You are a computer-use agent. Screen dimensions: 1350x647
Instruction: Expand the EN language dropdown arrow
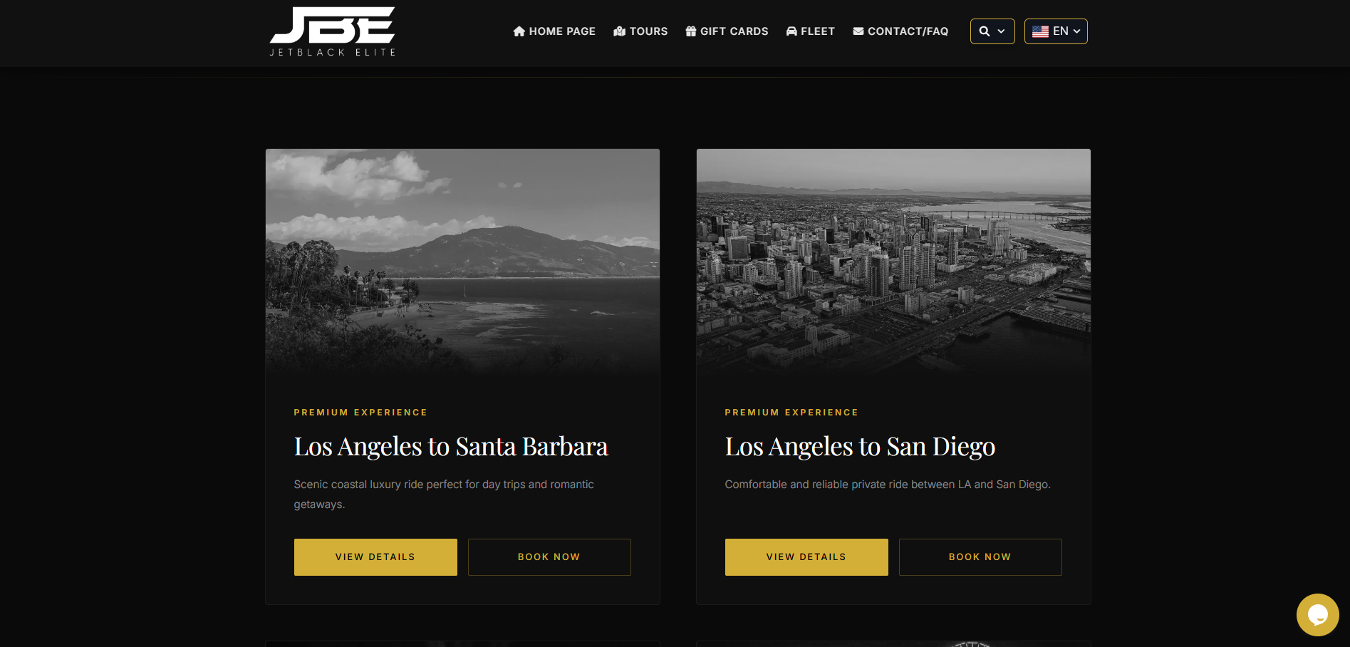point(1076,31)
